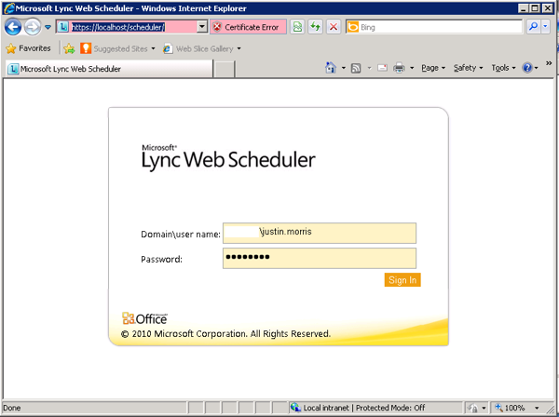Toggle the Compatibility View icon
This screenshot has width=559, height=417.
297,27
